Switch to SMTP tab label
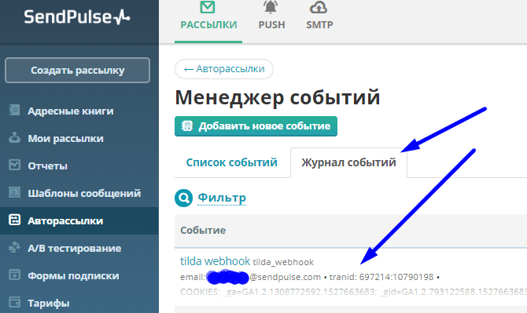This screenshot has width=527, height=313. point(319,25)
